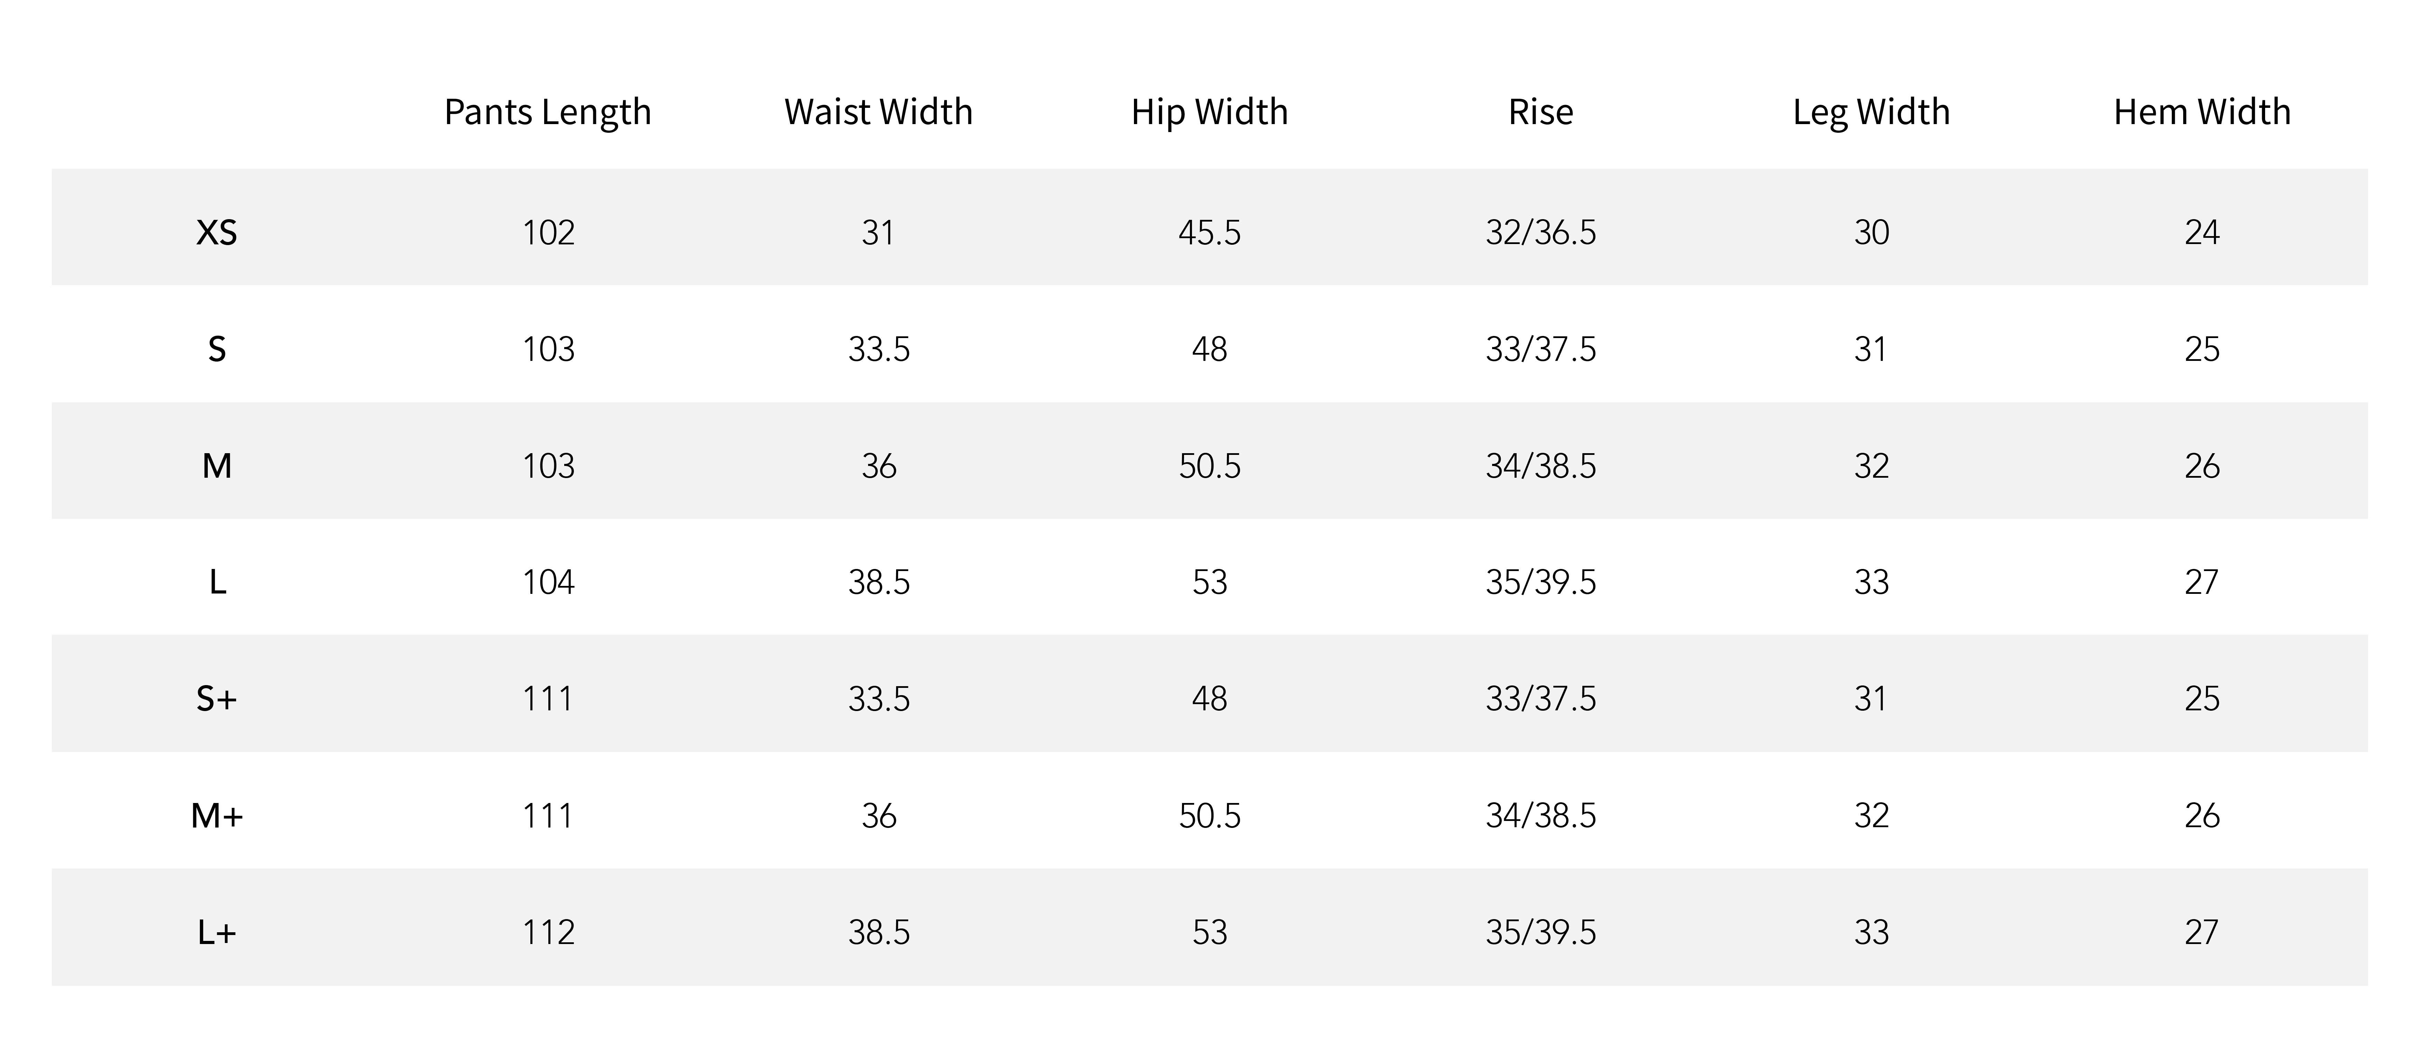2420x1037 pixels.
Task: Select the XS size row label
Action: tap(217, 232)
